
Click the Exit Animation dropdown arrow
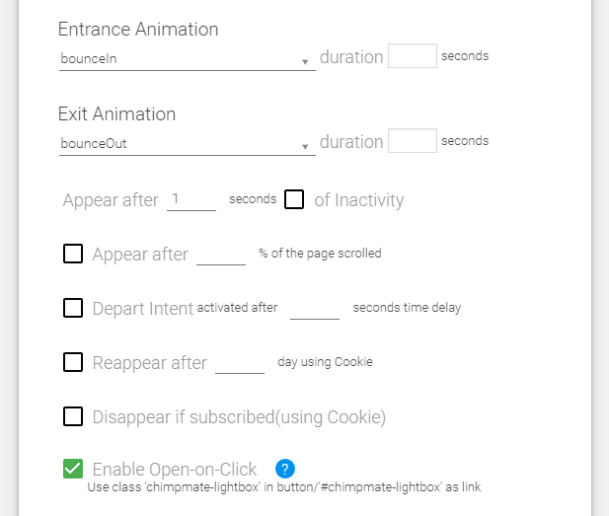pos(305,146)
